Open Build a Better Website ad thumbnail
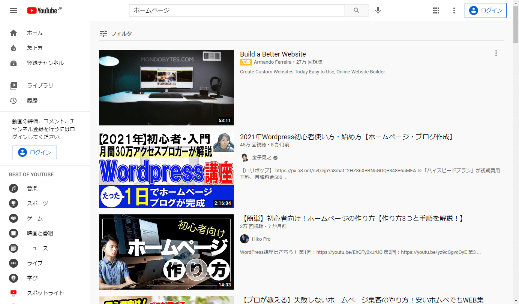Viewport: 519px width, 304px height. coord(166,88)
